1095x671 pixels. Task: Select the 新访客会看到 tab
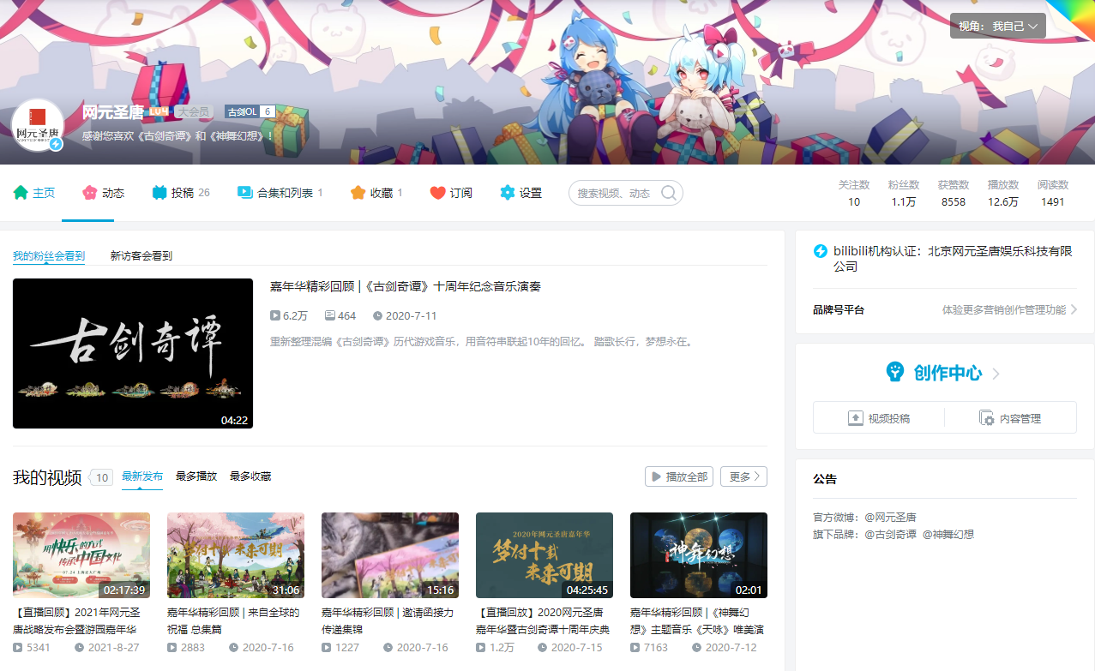click(141, 255)
